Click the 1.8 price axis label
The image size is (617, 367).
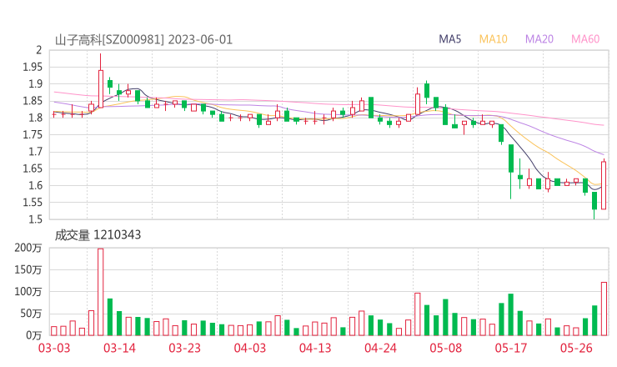click(35, 118)
